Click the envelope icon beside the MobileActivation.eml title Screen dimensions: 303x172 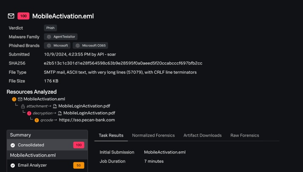click(11, 16)
